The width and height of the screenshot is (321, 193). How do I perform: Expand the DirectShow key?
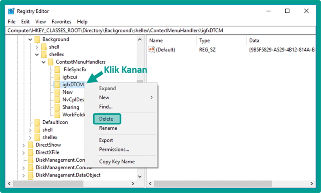24,145
